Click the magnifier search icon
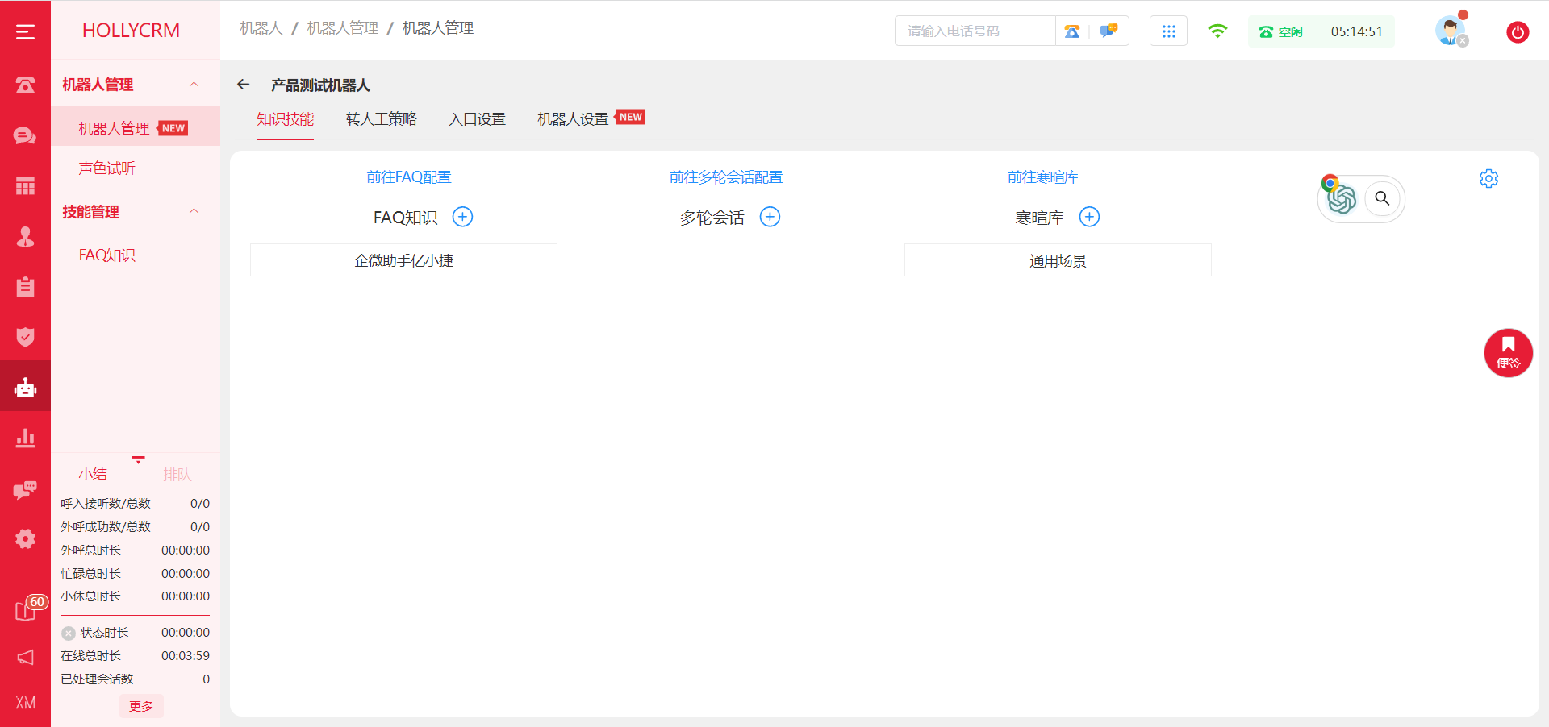Viewport: 1549px width, 727px height. pyautogui.click(x=1382, y=198)
